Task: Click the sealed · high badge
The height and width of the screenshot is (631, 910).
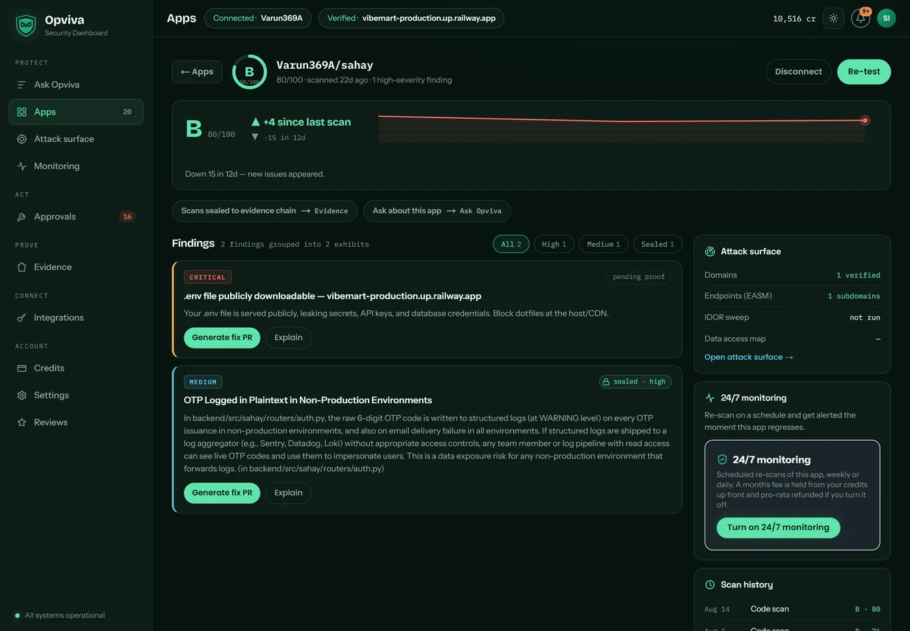Action: (x=635, y=382)
